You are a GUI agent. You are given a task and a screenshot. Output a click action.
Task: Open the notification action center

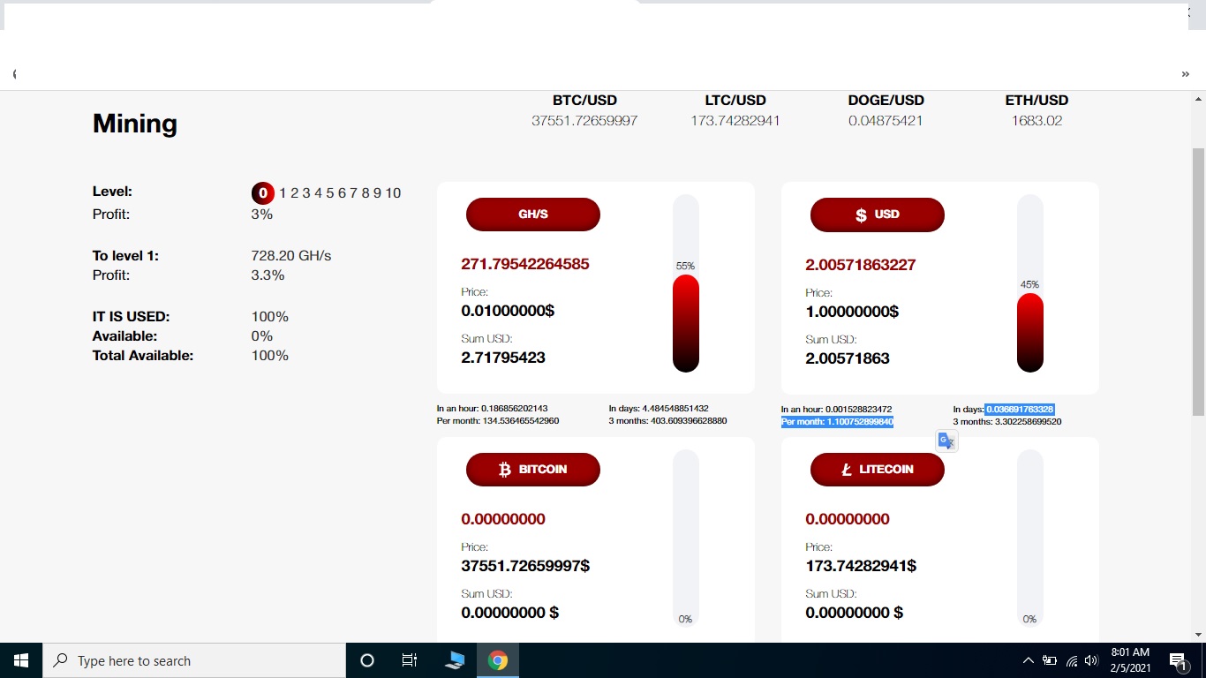click(1178, 660)
